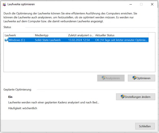159x133 pixels.
Task: Select the Windows (C:) drive icon
Action: (x=6, y=40)
